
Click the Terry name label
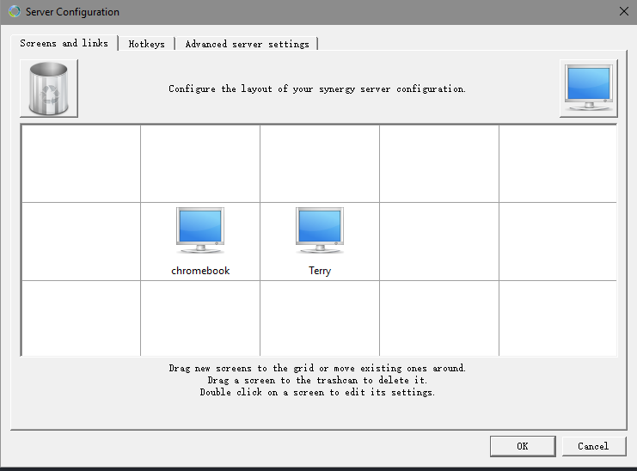(320, 271)
